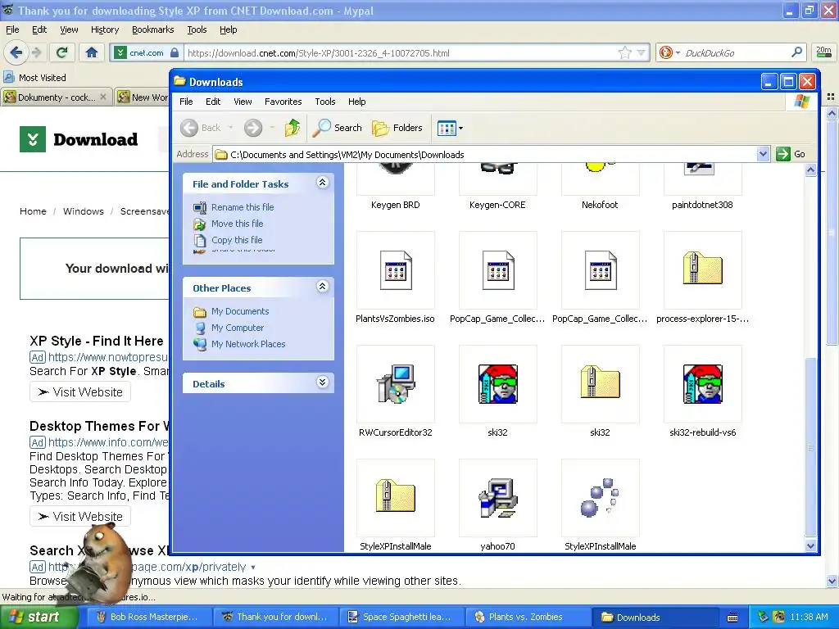The width and height of the screenshot is (839, 629).
Task: Select the process-explorer zip folder icon
Action: [x=702, y=269]
